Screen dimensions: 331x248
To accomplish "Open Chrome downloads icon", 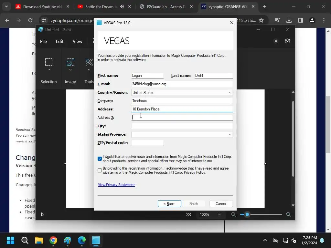I will 289,20.
